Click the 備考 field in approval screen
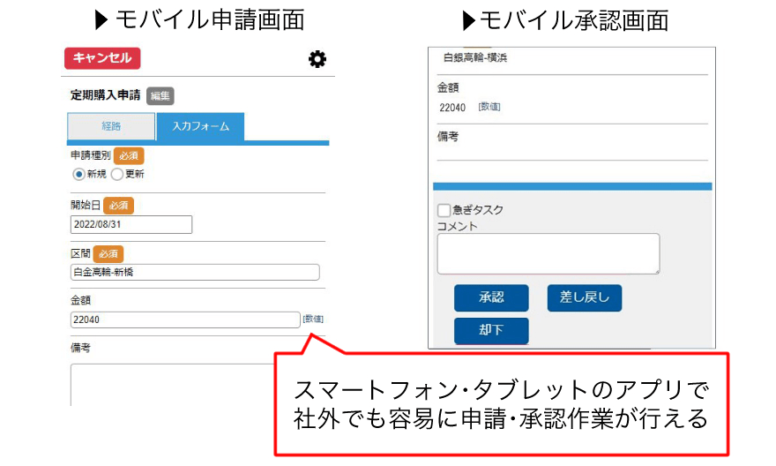 tap(572, 152)
